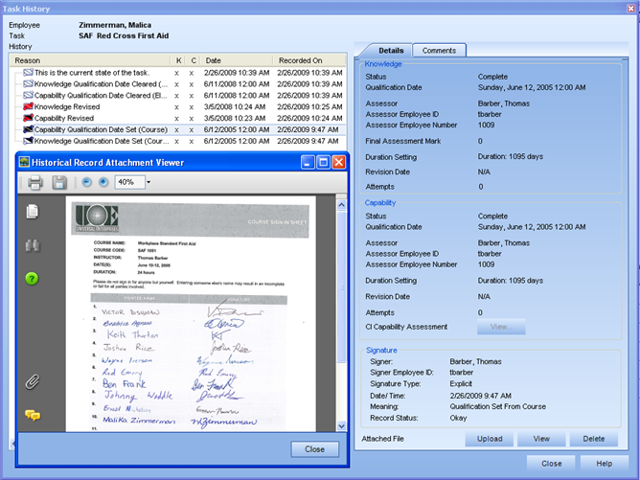
Task: Click the Delete attached file button
Action: click(593, 439)
